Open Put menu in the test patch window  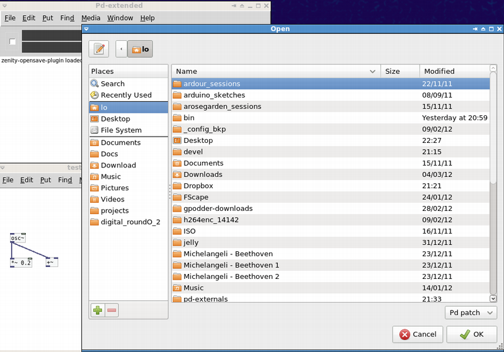[x=45, y=180]
